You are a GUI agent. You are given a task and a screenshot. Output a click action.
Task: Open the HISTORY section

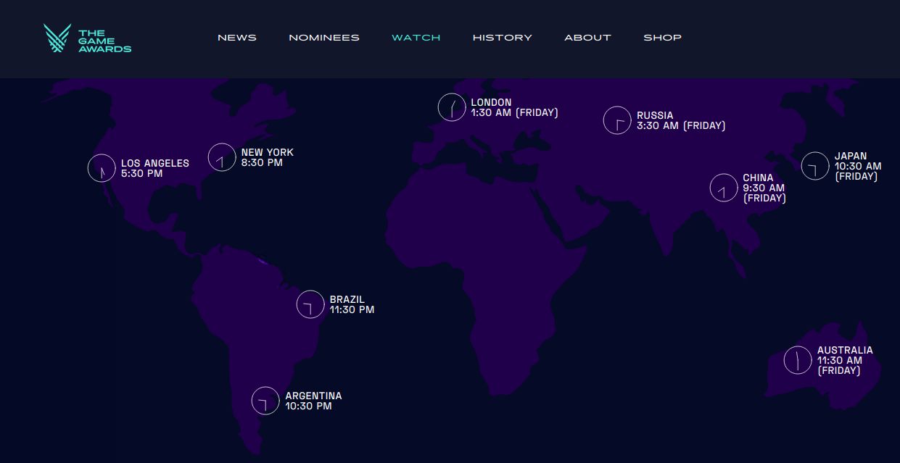[x=502, y=38]
